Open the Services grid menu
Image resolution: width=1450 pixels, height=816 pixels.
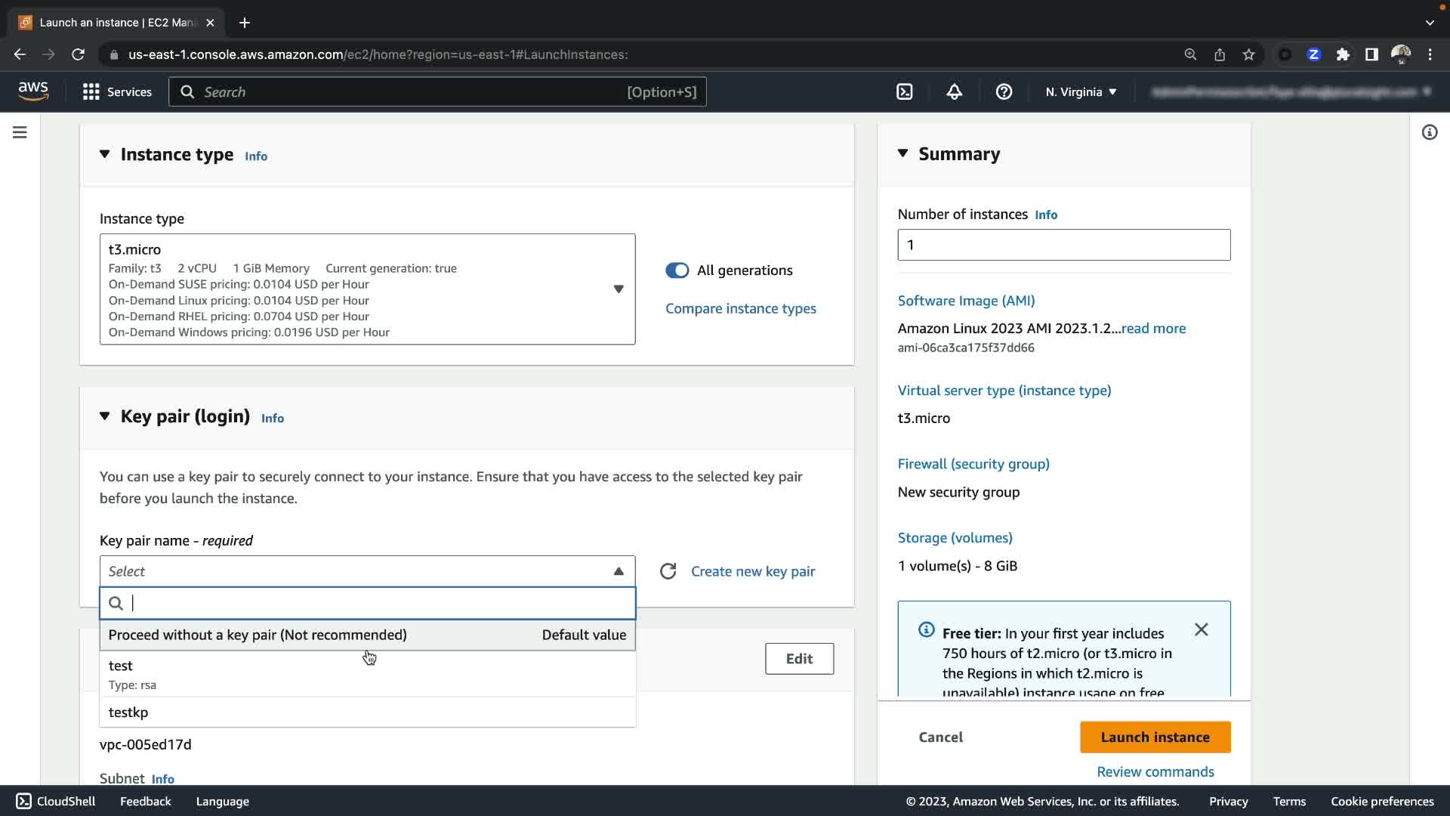[x=117, y=92]
